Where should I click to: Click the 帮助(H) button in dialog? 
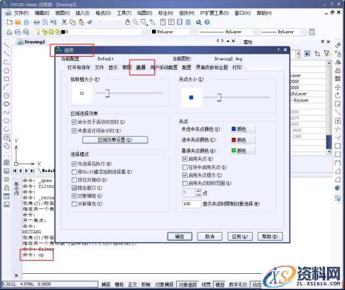[x=270, y=236]
